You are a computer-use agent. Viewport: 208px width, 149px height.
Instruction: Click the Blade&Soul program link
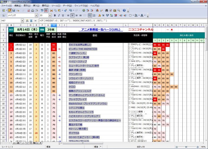pyautogui.click(x=88, y=104)
